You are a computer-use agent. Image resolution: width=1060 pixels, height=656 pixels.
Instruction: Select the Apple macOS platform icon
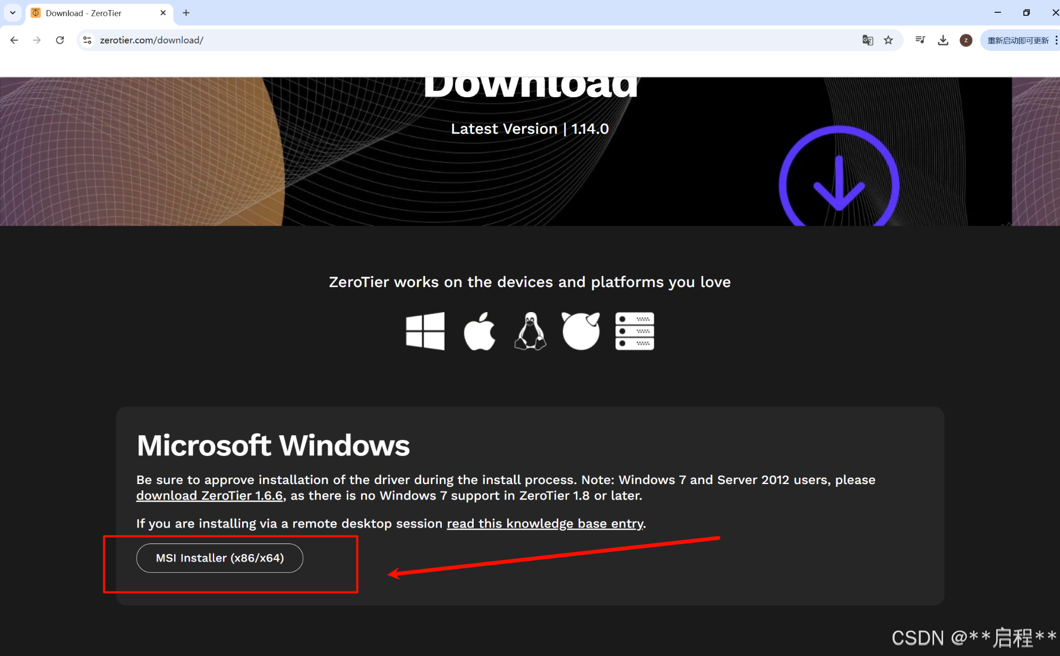[x=480, y=331]
